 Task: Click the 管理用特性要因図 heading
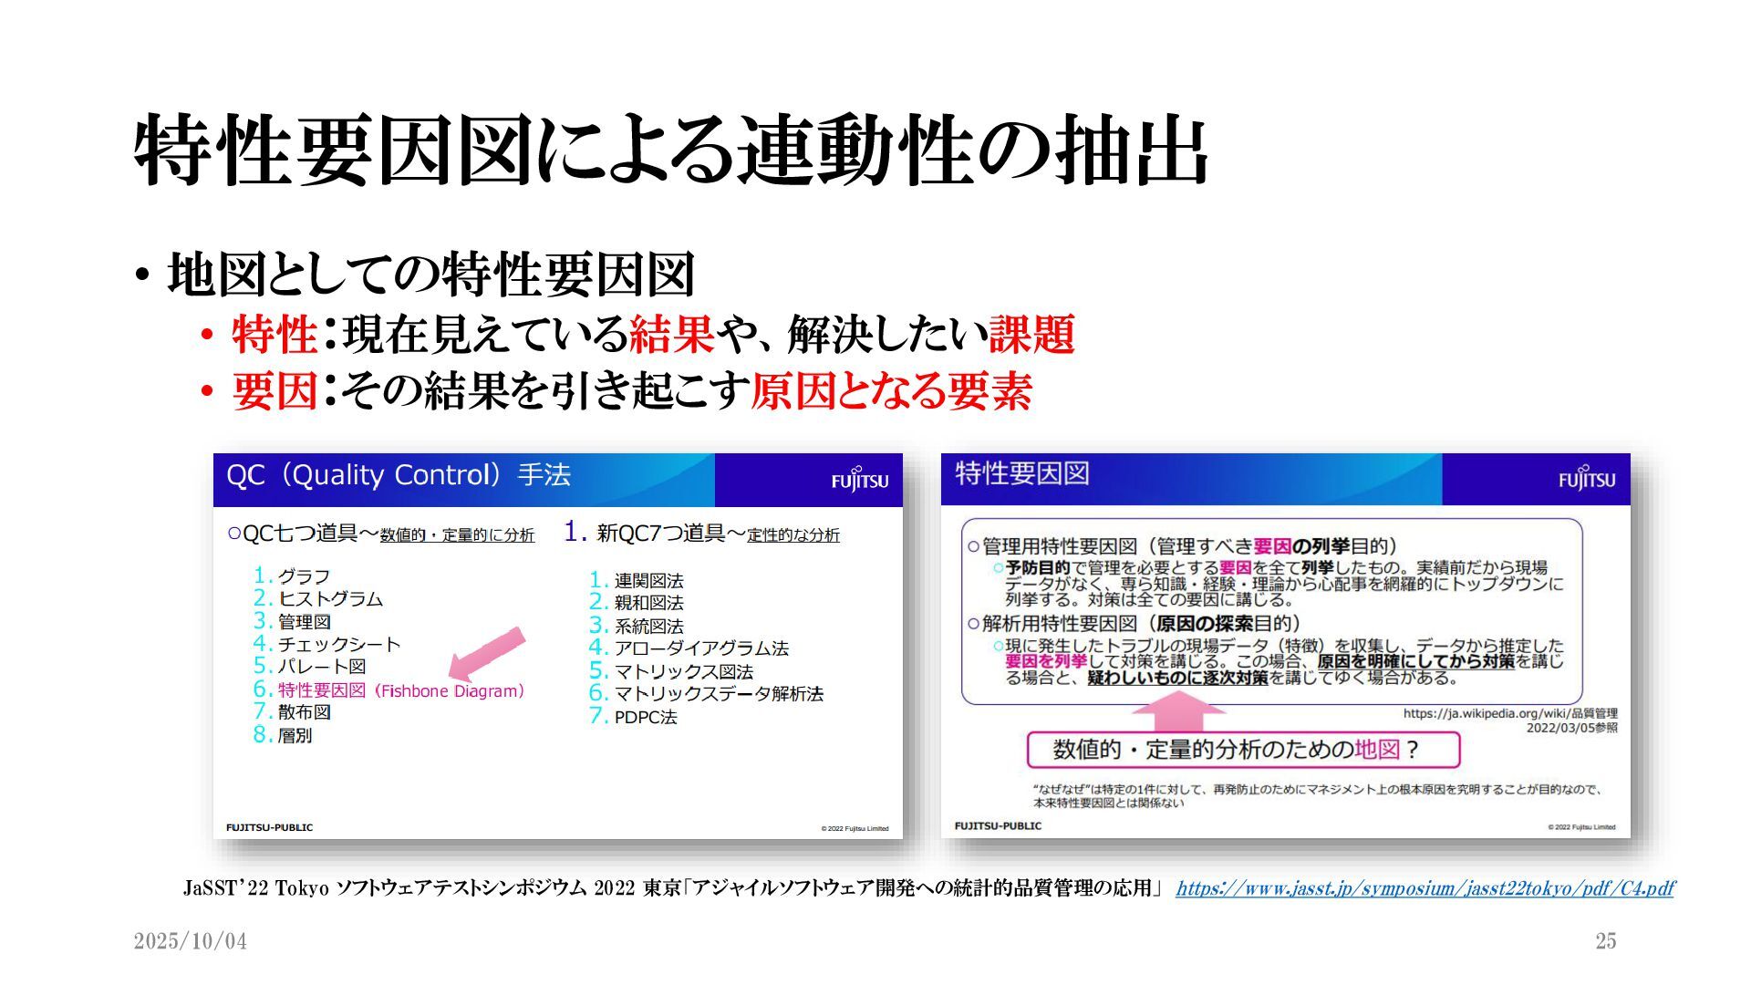click(x=1058, y=546)
